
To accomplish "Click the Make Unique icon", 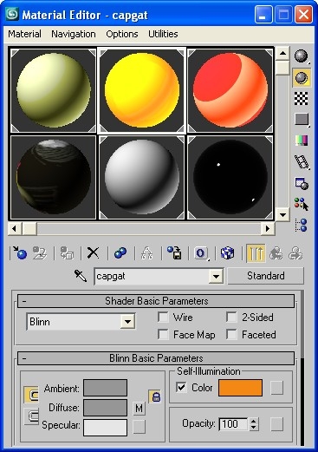I will click(x=147, y=253).
